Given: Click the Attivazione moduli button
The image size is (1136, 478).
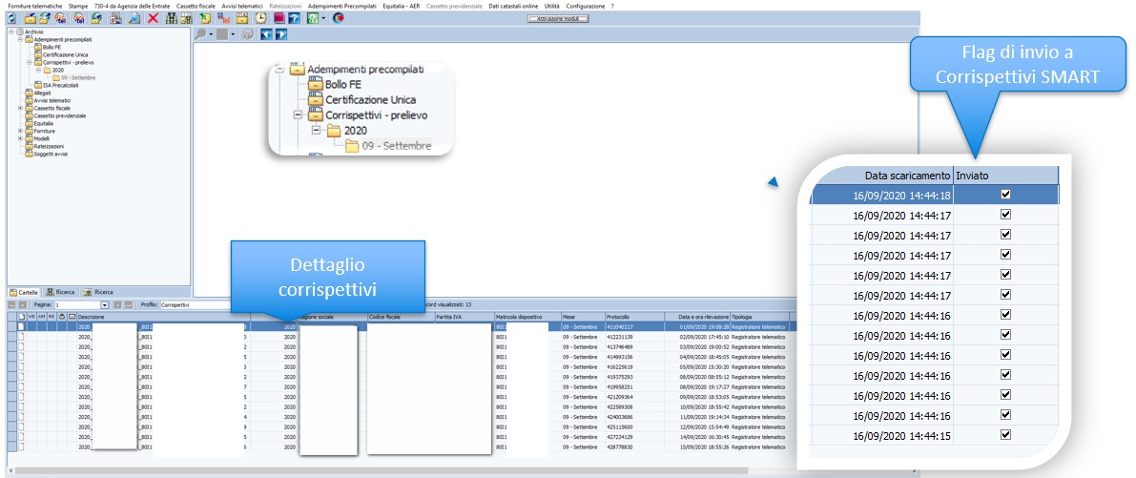Looking at the screenshot, I should point(558,18).
